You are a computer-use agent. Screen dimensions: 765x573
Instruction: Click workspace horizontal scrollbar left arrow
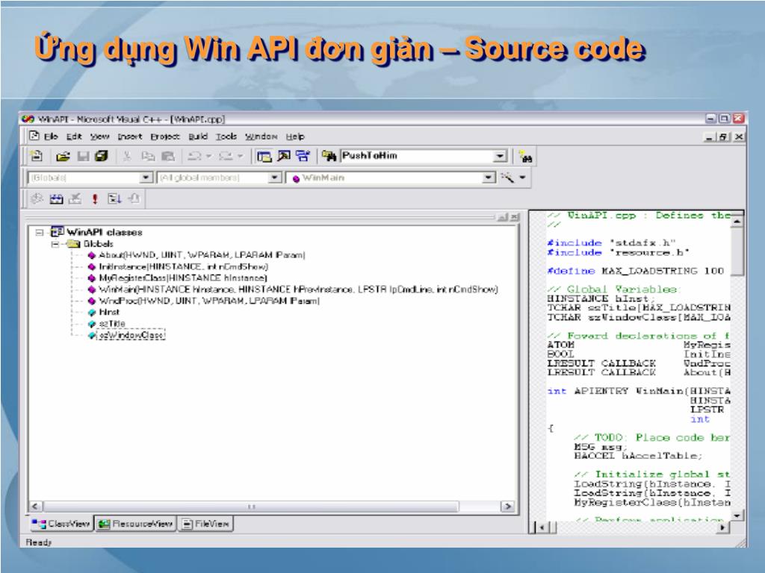tap(36, 507)
